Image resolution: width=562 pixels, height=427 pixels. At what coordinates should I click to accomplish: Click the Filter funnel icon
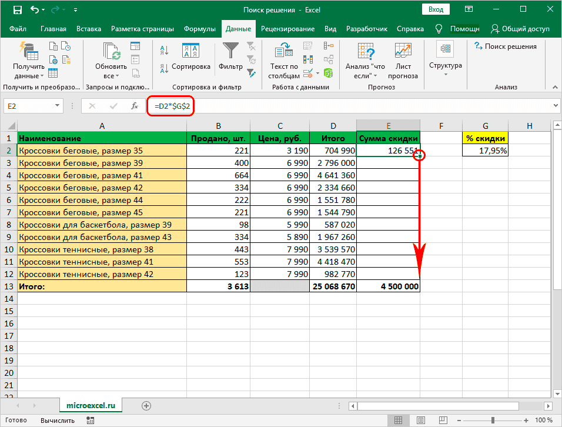point(230,52)
